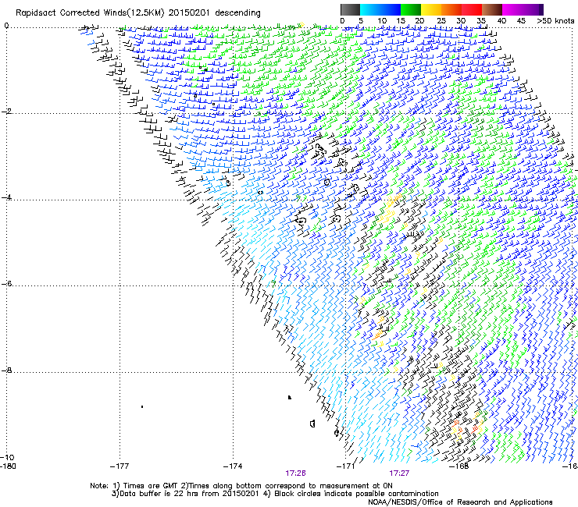Click the '-2' latitude axis label
This screenshot has width=578, height=507.
(x=6, y=112)
